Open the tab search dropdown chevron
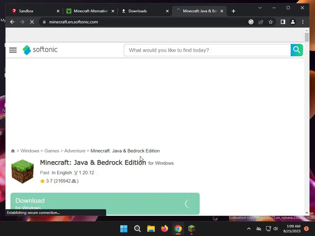 point(260,8)
